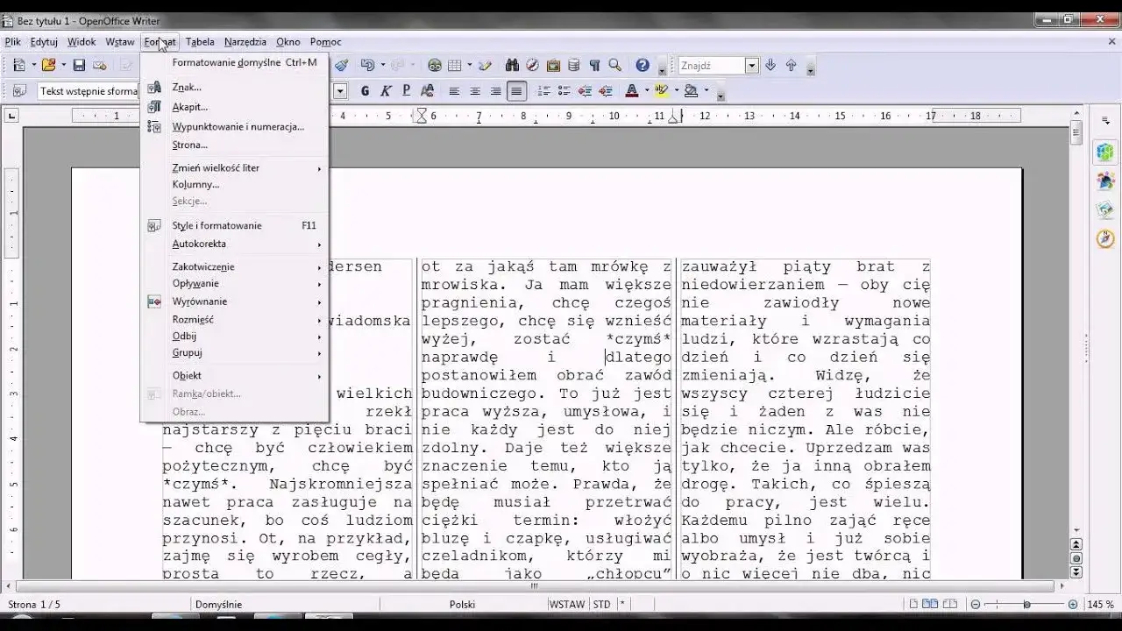Click the zoom slider handle
This screenshot has height=631, width=1122.
(1026, 604)
